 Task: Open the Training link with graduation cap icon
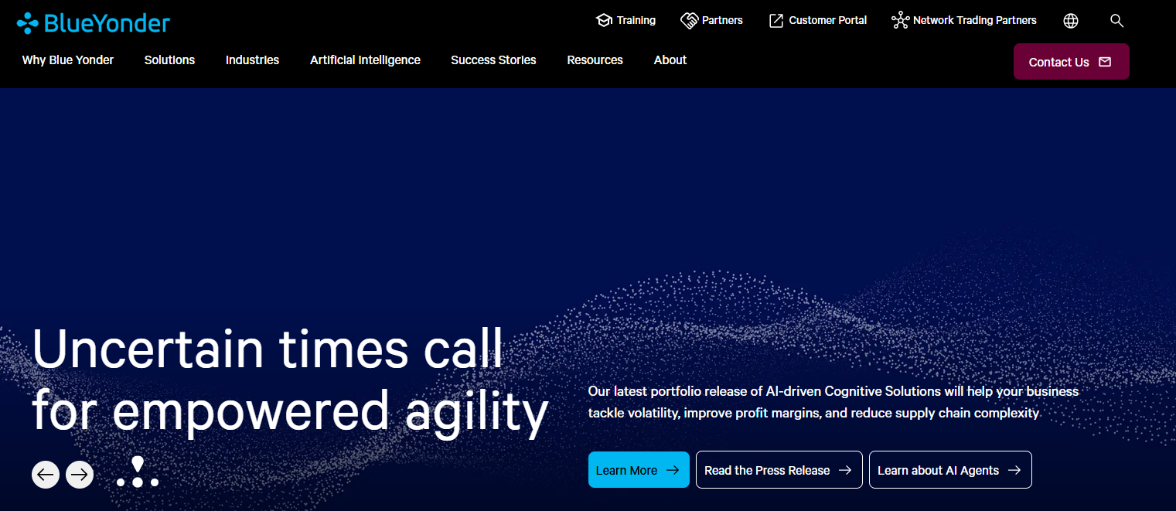(625, 20)
